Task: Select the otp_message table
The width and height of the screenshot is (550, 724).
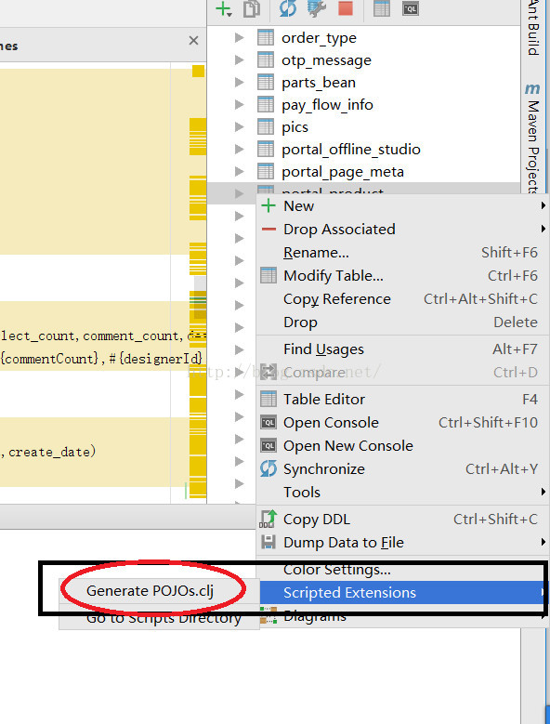Action: pyautogui.click(x=326, y=60)
